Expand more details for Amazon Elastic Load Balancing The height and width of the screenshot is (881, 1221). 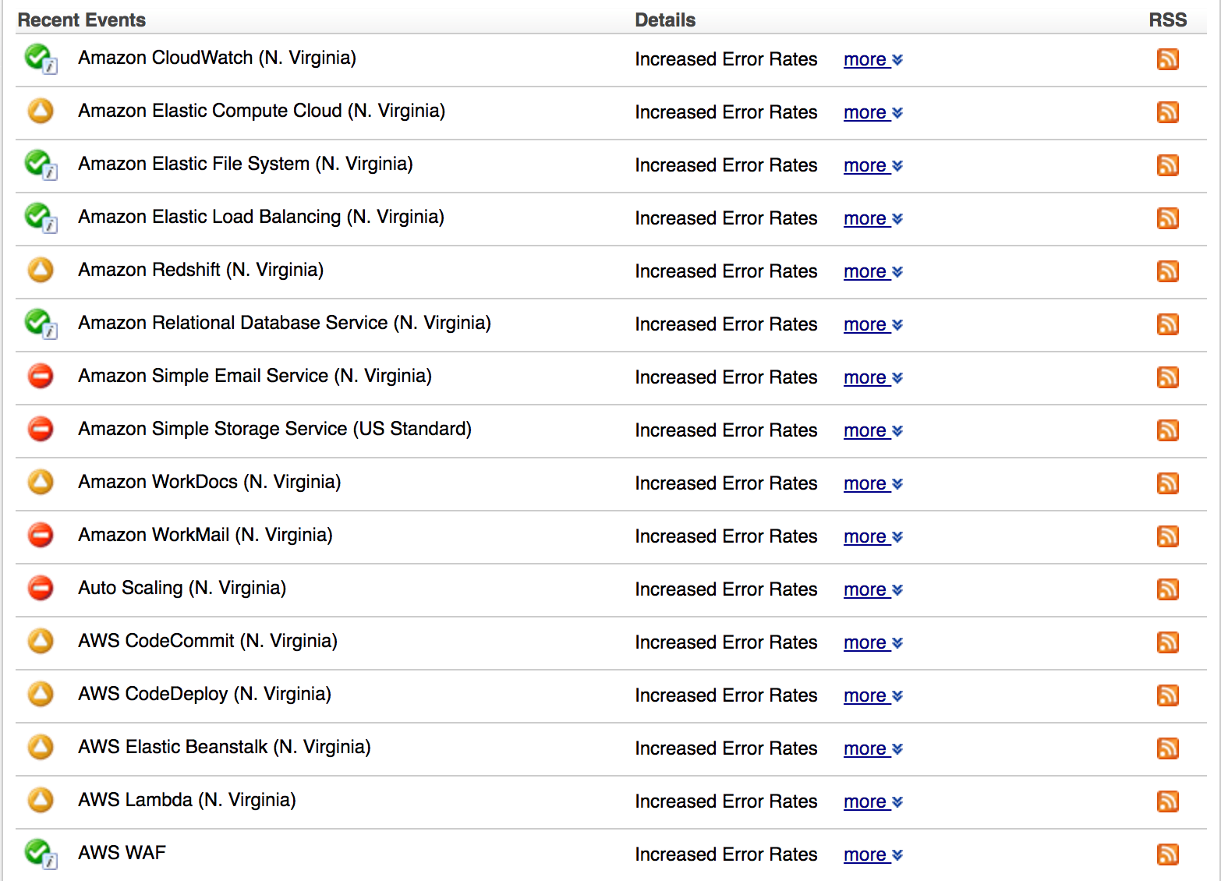coord(873,218)
